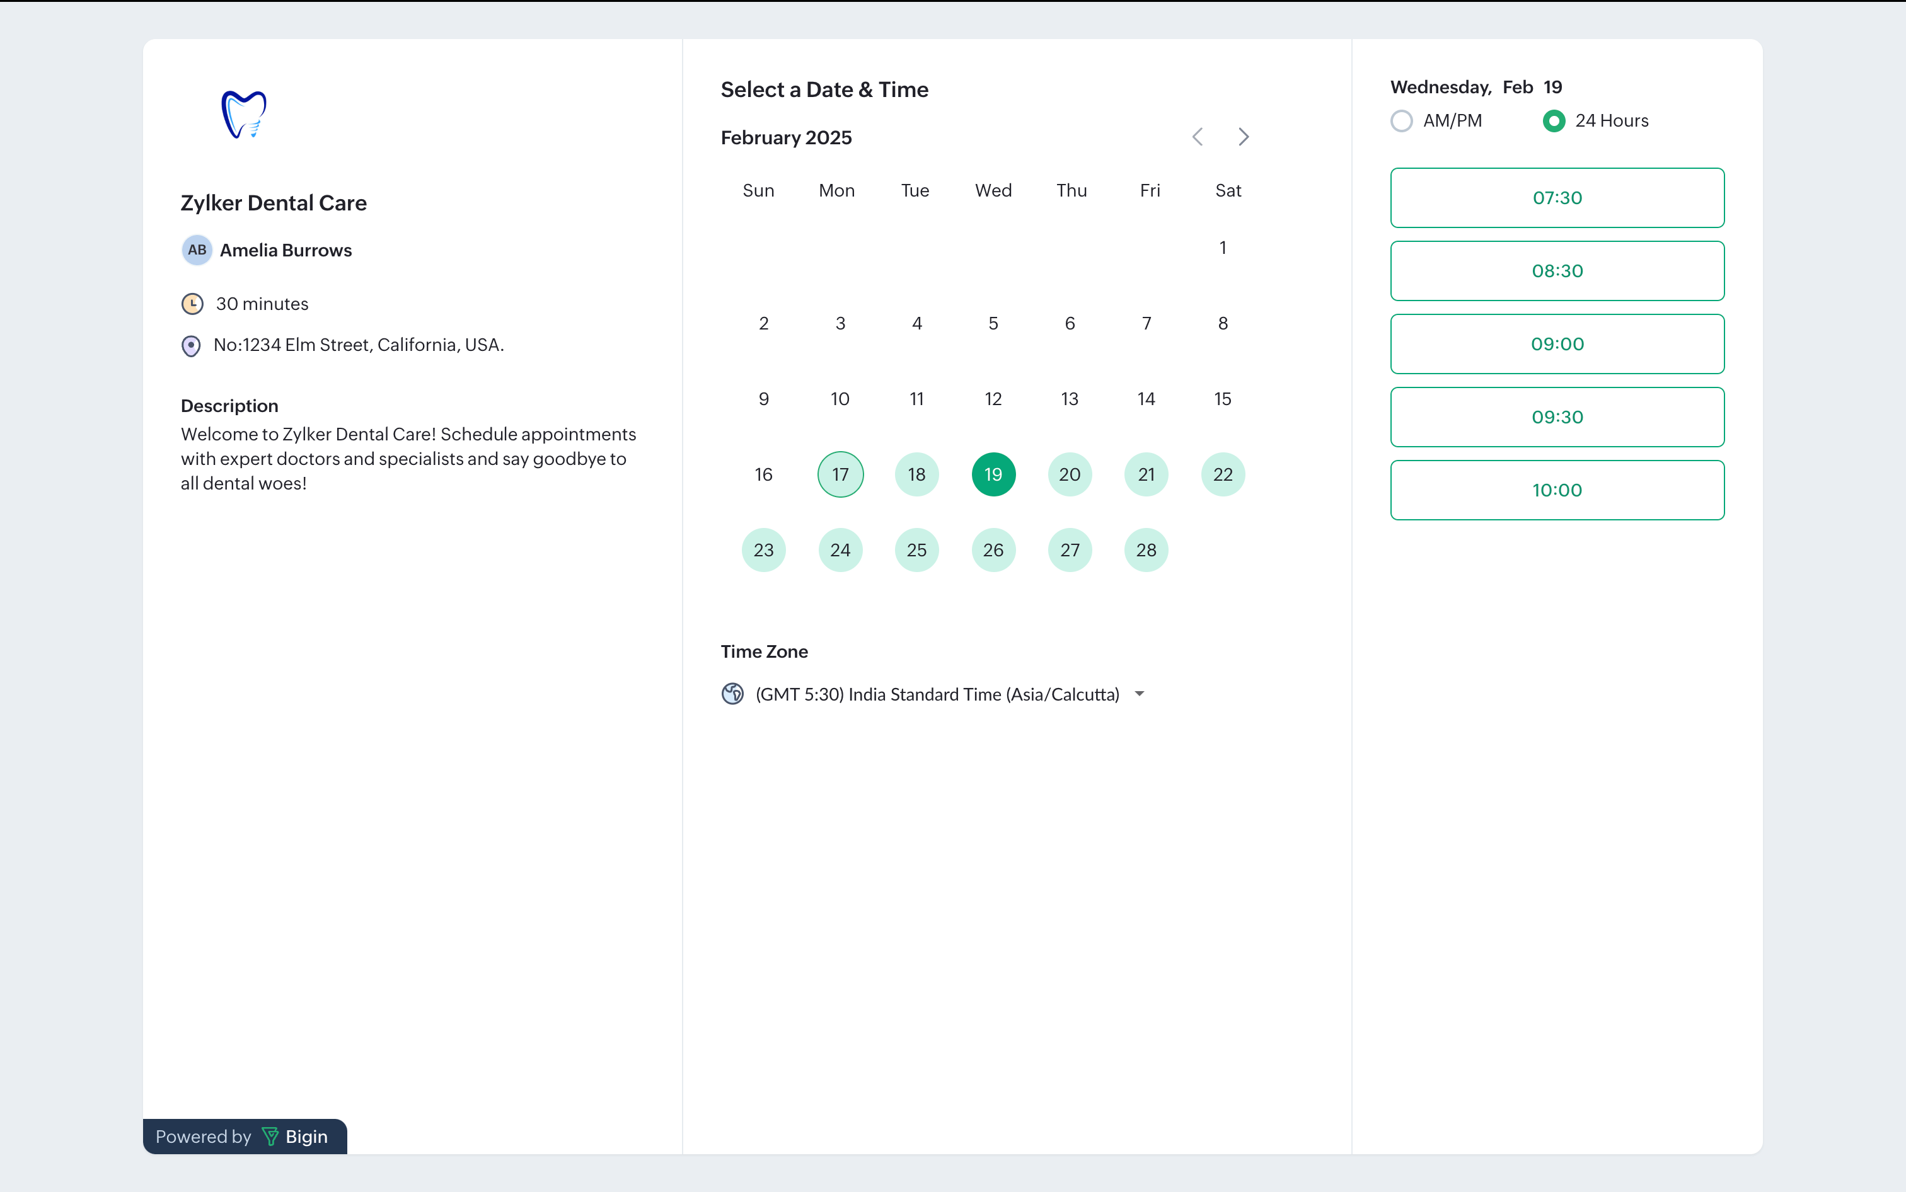Click unavailable date 5
The image size is (1906, 1192).
click(993, 323)
